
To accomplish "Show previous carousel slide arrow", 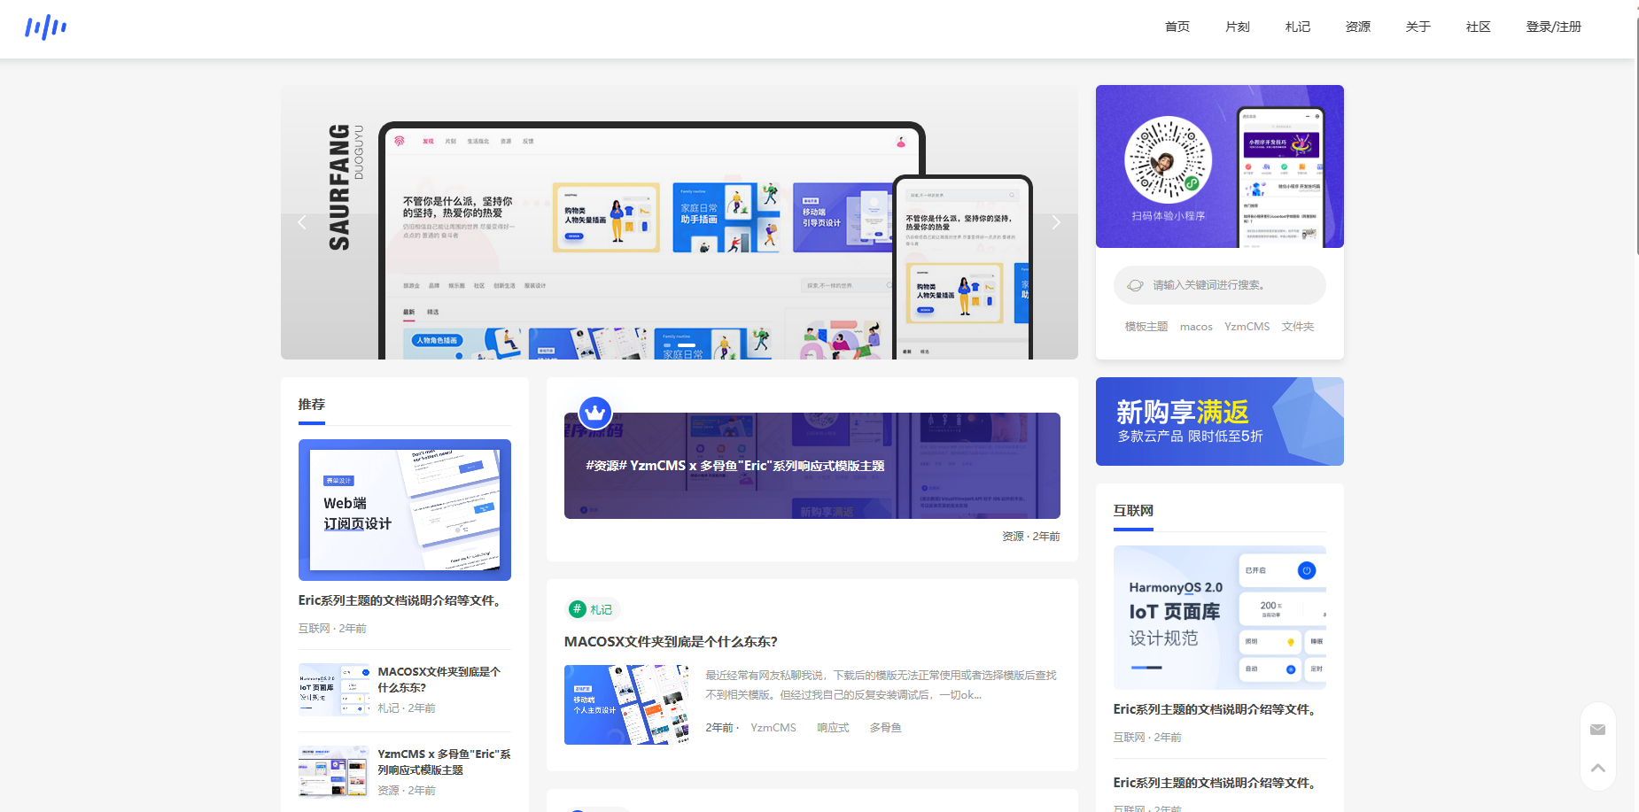I will point(302,222).
